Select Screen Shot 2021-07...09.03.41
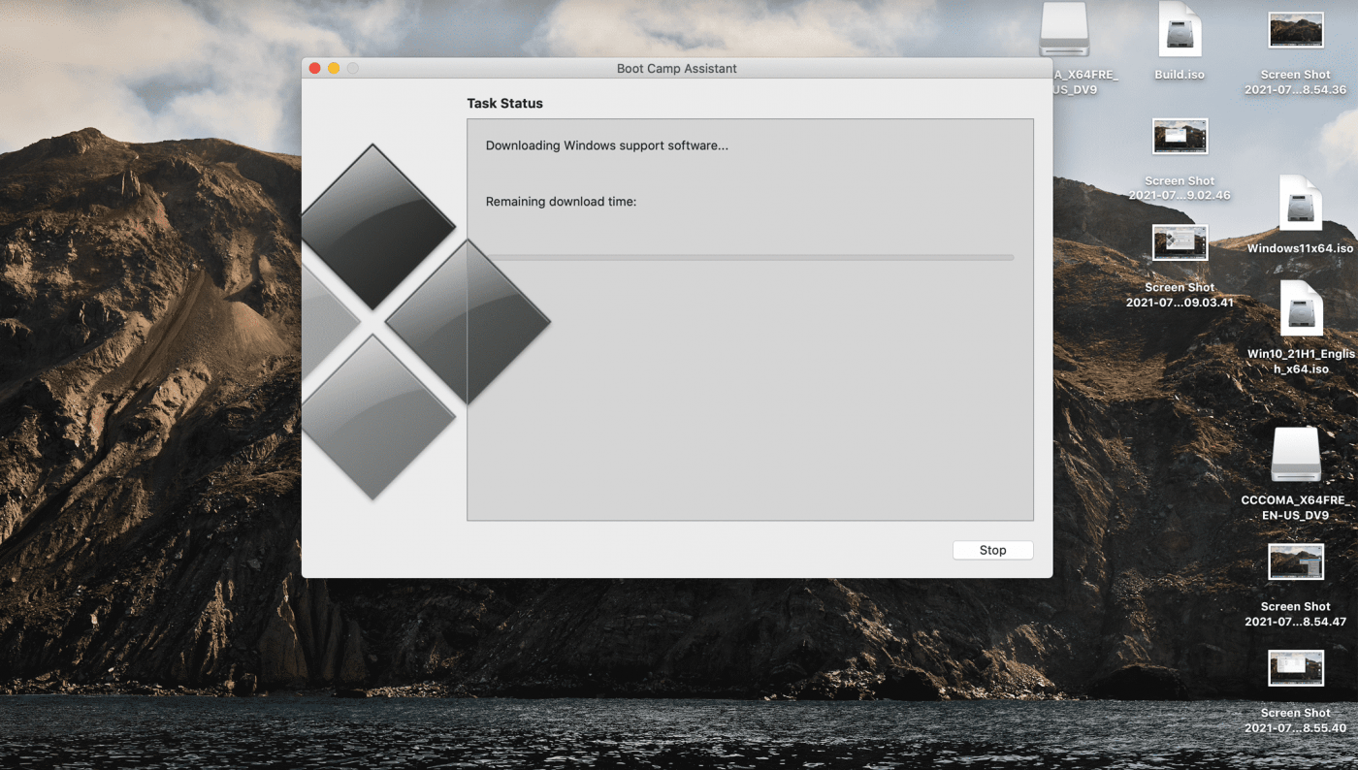The image size is (1358, 770). 1179,242
